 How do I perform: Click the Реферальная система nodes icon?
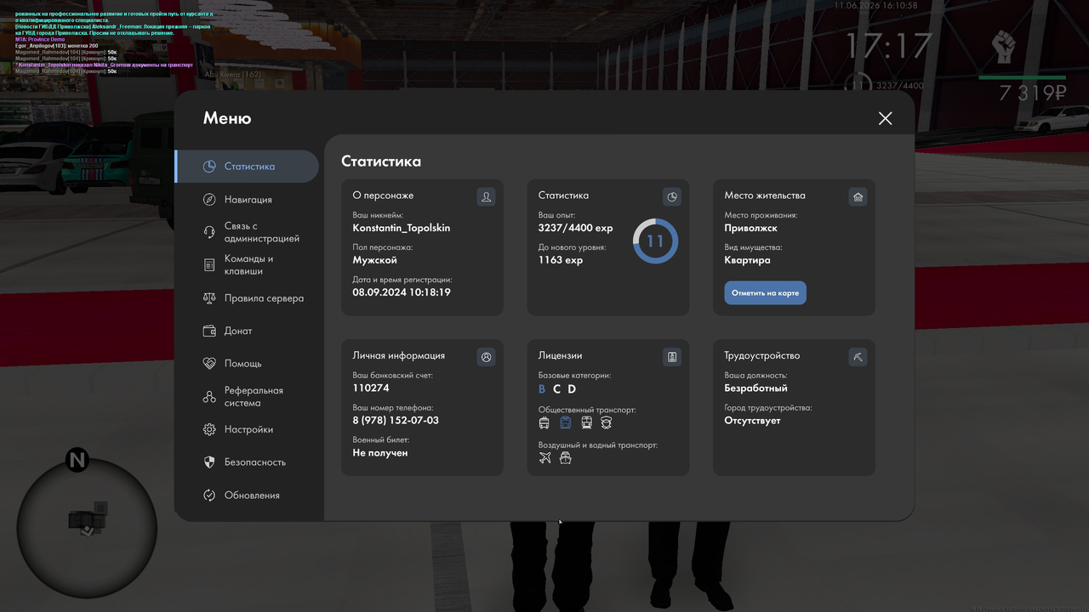(x=209, y=397)
